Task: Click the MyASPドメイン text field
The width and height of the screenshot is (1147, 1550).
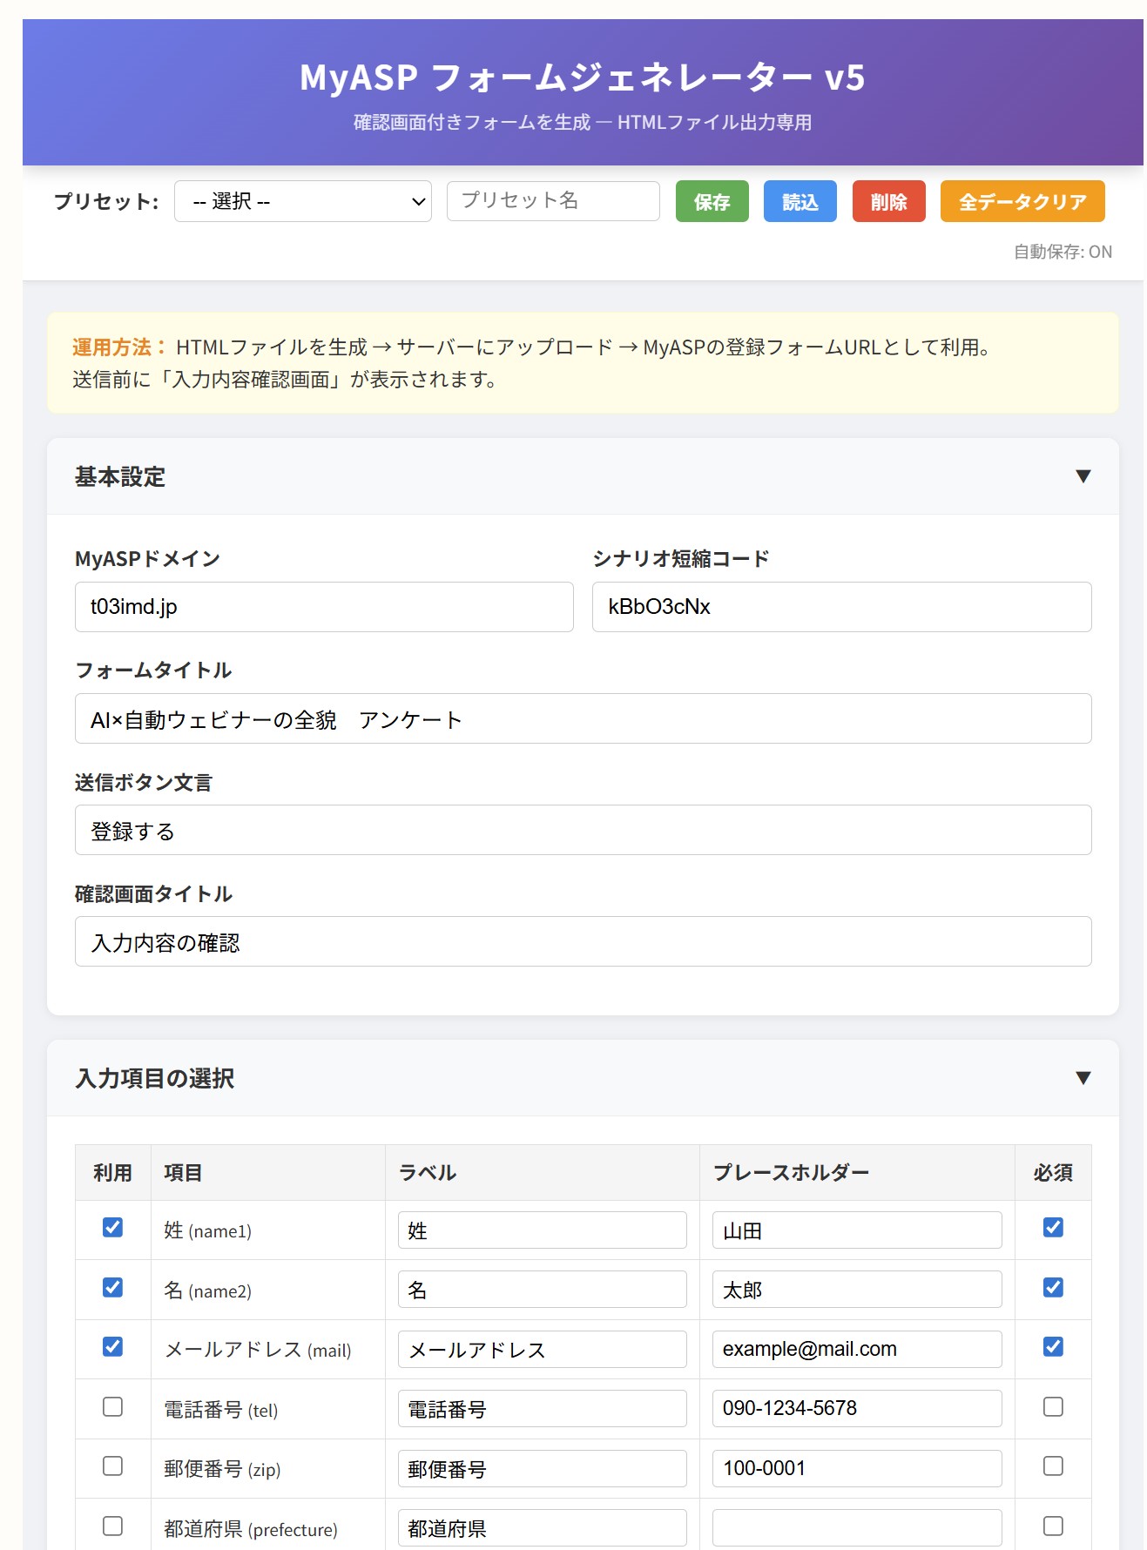Action: click(x=324, y=607)
